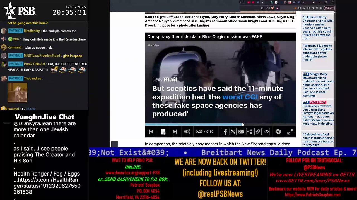Screen dimensions: 357x200
Task: Click the https://www.PatriotsSoapbox.com text
Action: 313,195
